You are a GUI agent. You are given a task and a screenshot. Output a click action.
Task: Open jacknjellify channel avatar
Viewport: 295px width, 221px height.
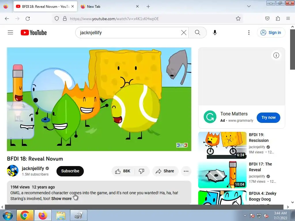tap(13, 171)
